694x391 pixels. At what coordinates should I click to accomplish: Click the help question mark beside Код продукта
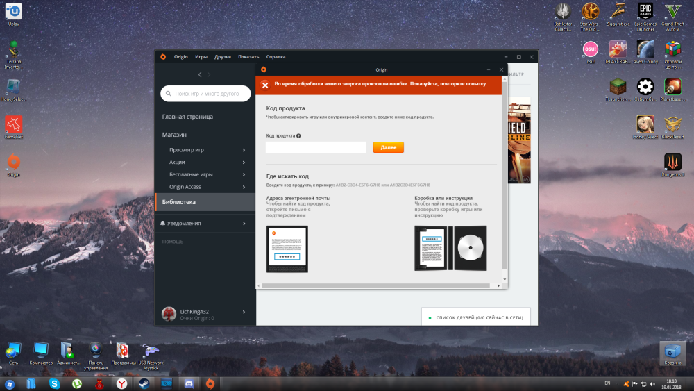pyautogui.click(x=298, y=136)
